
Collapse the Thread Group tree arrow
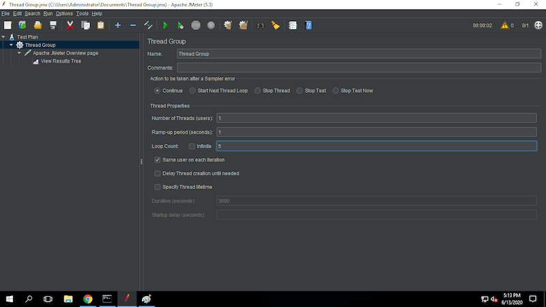coord(12,45)
